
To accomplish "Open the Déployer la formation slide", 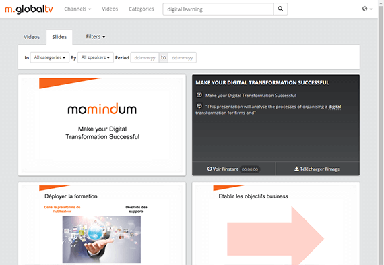I will 102,224.
